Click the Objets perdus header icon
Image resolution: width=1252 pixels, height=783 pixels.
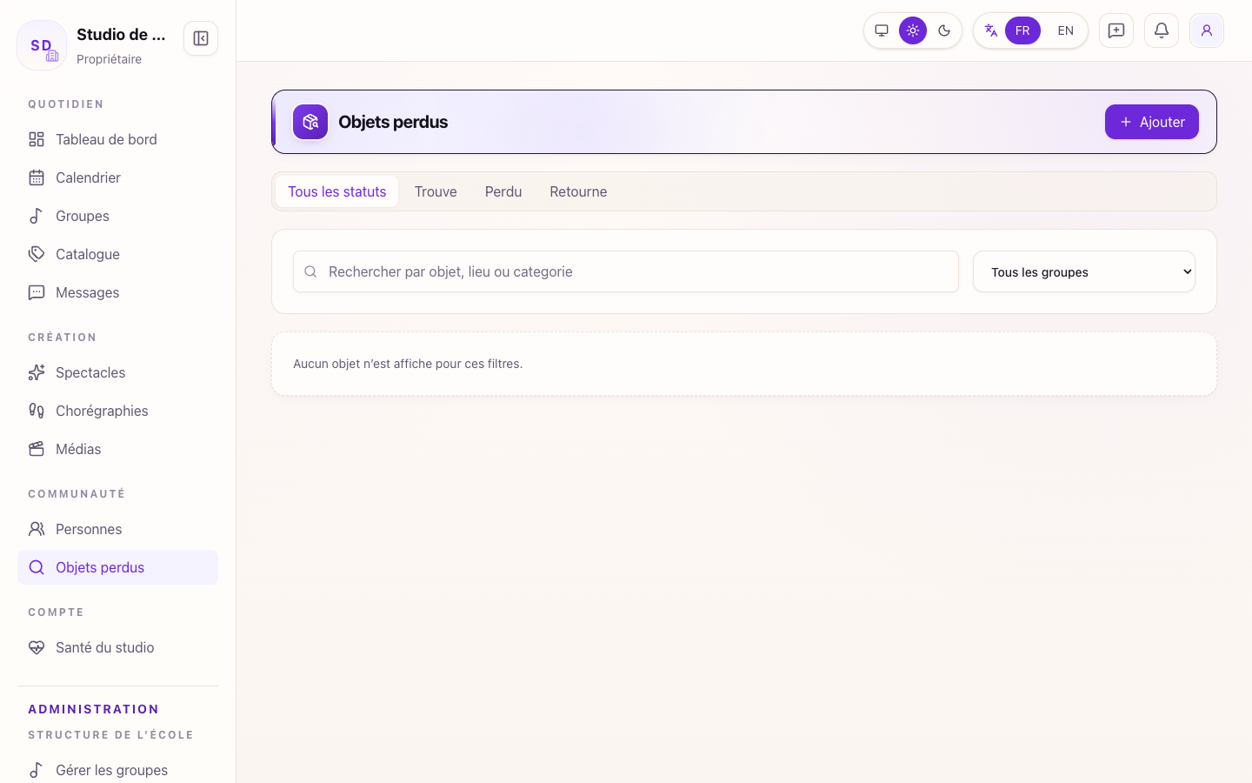(310, 122)
